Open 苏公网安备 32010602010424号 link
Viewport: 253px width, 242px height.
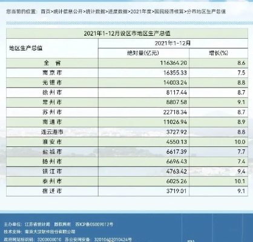click(98, 240)
